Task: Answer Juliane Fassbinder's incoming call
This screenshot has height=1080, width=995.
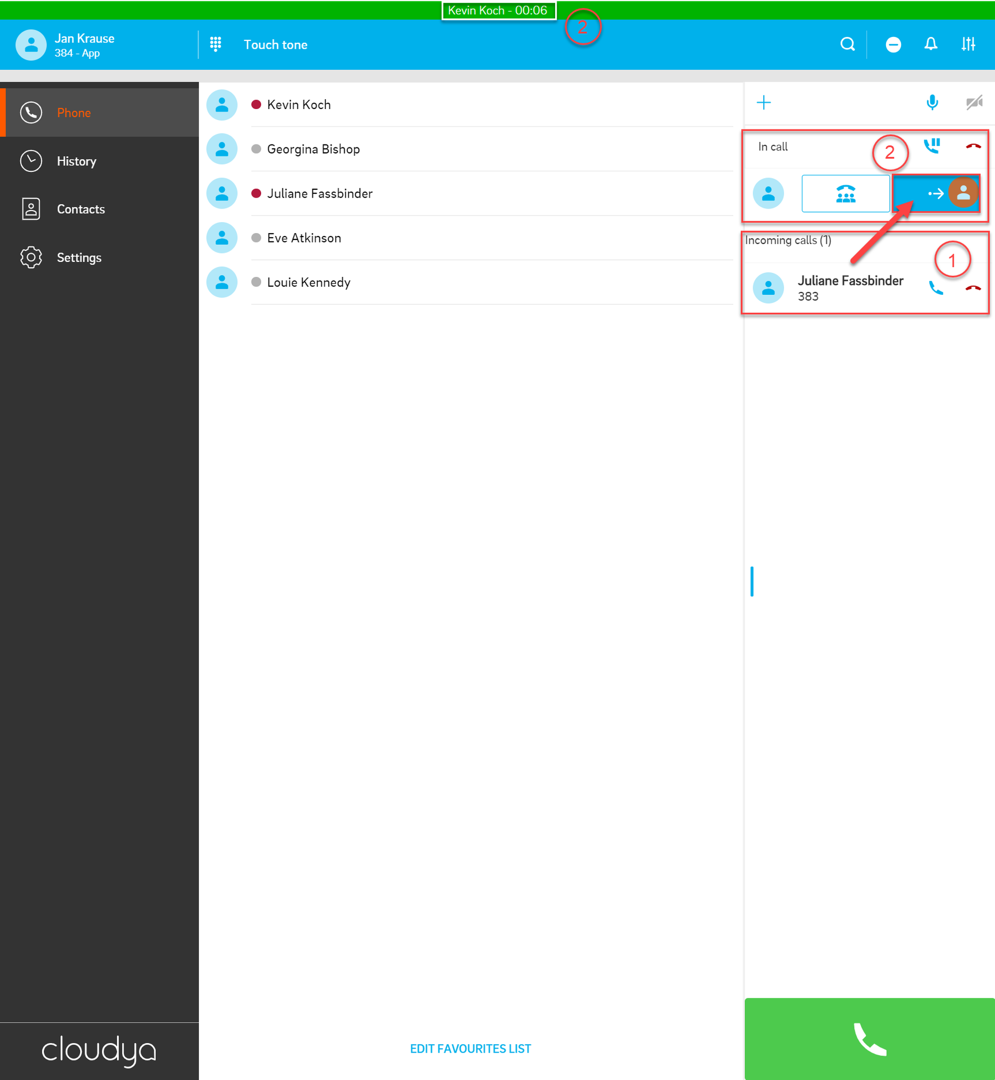Action: click(936, 288)
